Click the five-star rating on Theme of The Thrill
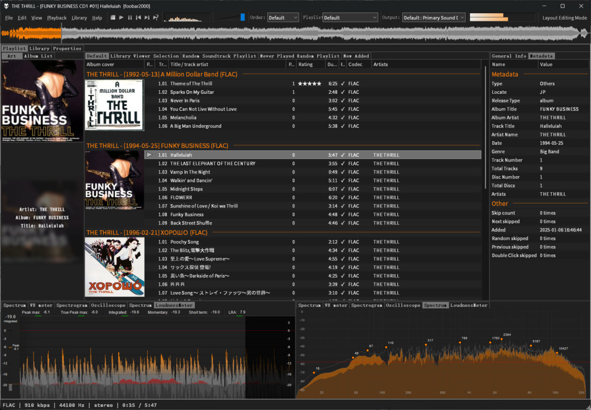 (x=310, y=84)
